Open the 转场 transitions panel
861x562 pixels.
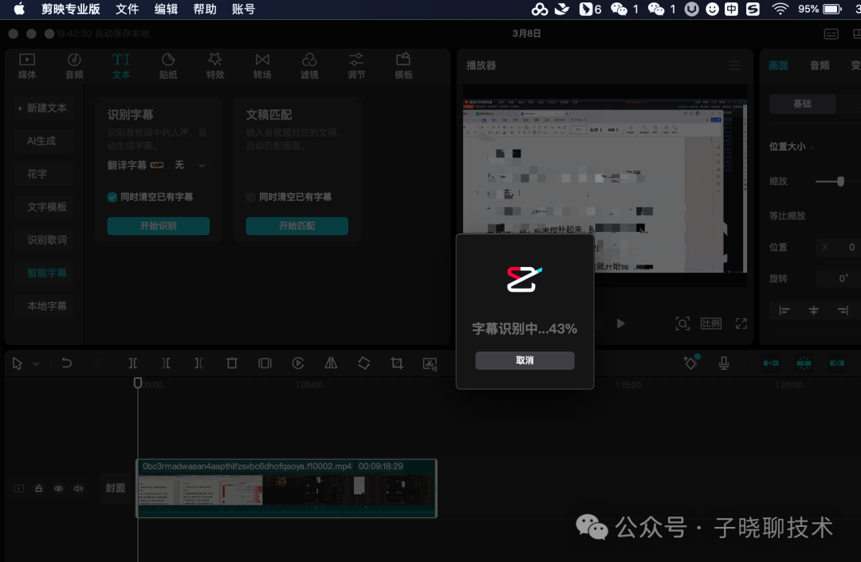coord(262,66)
